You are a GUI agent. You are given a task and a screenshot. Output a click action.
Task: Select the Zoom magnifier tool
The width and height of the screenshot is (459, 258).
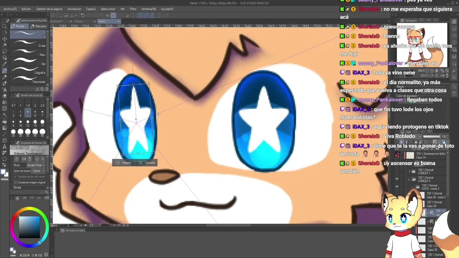click(5, 26)
